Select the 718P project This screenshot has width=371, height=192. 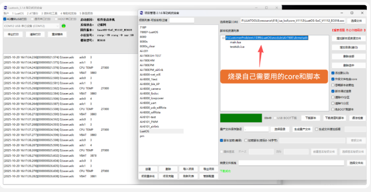click(143, 27)
